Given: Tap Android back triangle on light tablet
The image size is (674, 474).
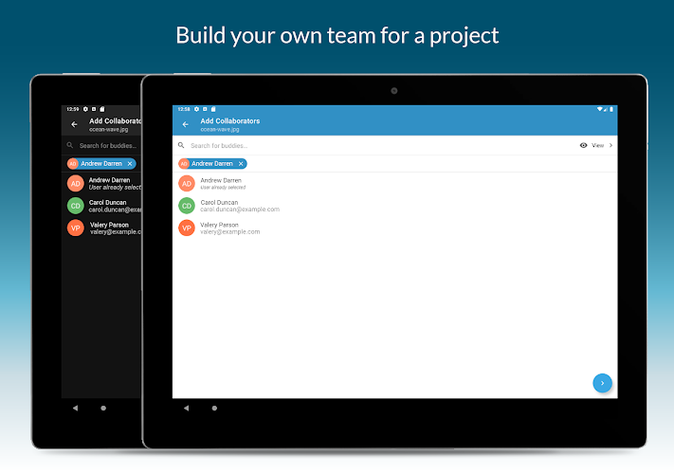Looking at the screenshot, I should click(186, 408).
